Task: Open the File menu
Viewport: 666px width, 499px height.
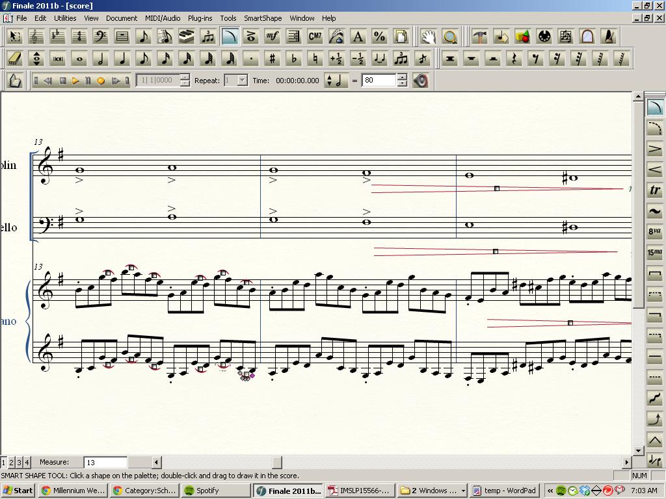Action: [x=21, y=18]
